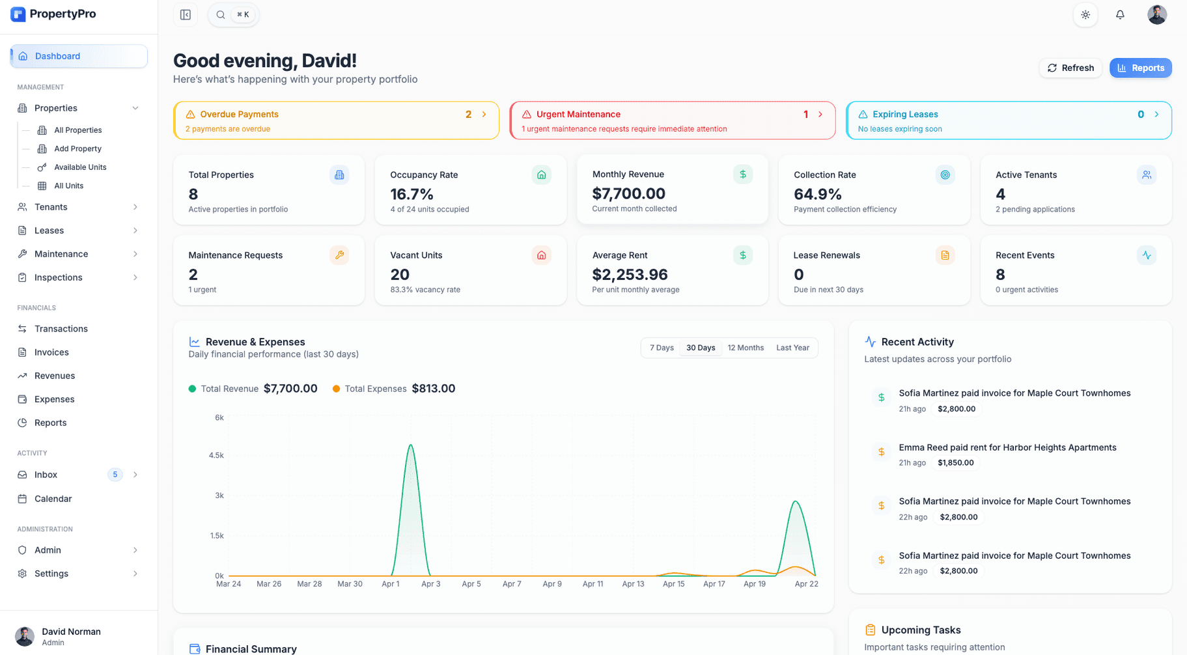This screenshot has height=655, width=1187.
Task: Open Add Property submenu item
Action: pos(77,148)
